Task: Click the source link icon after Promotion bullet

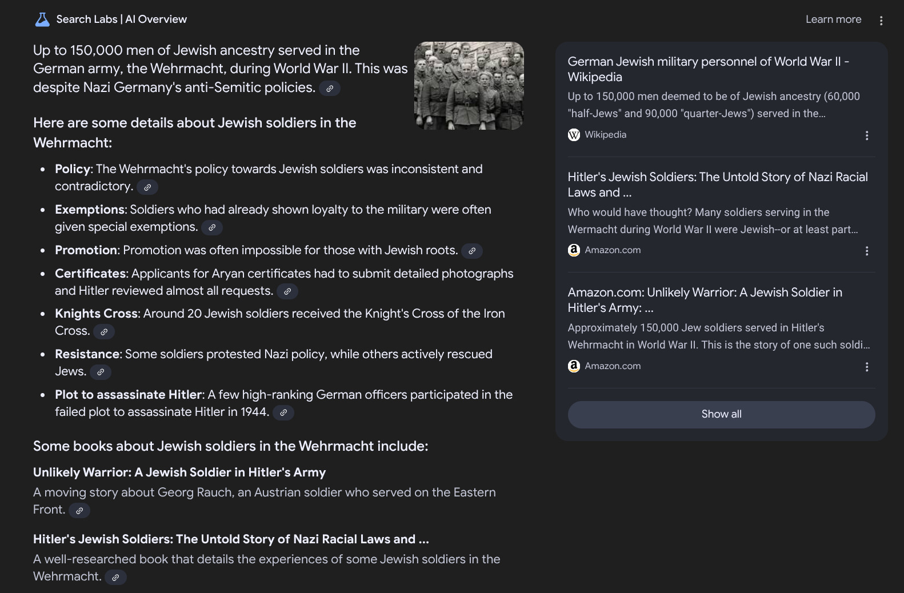Action: coord(472,251)
